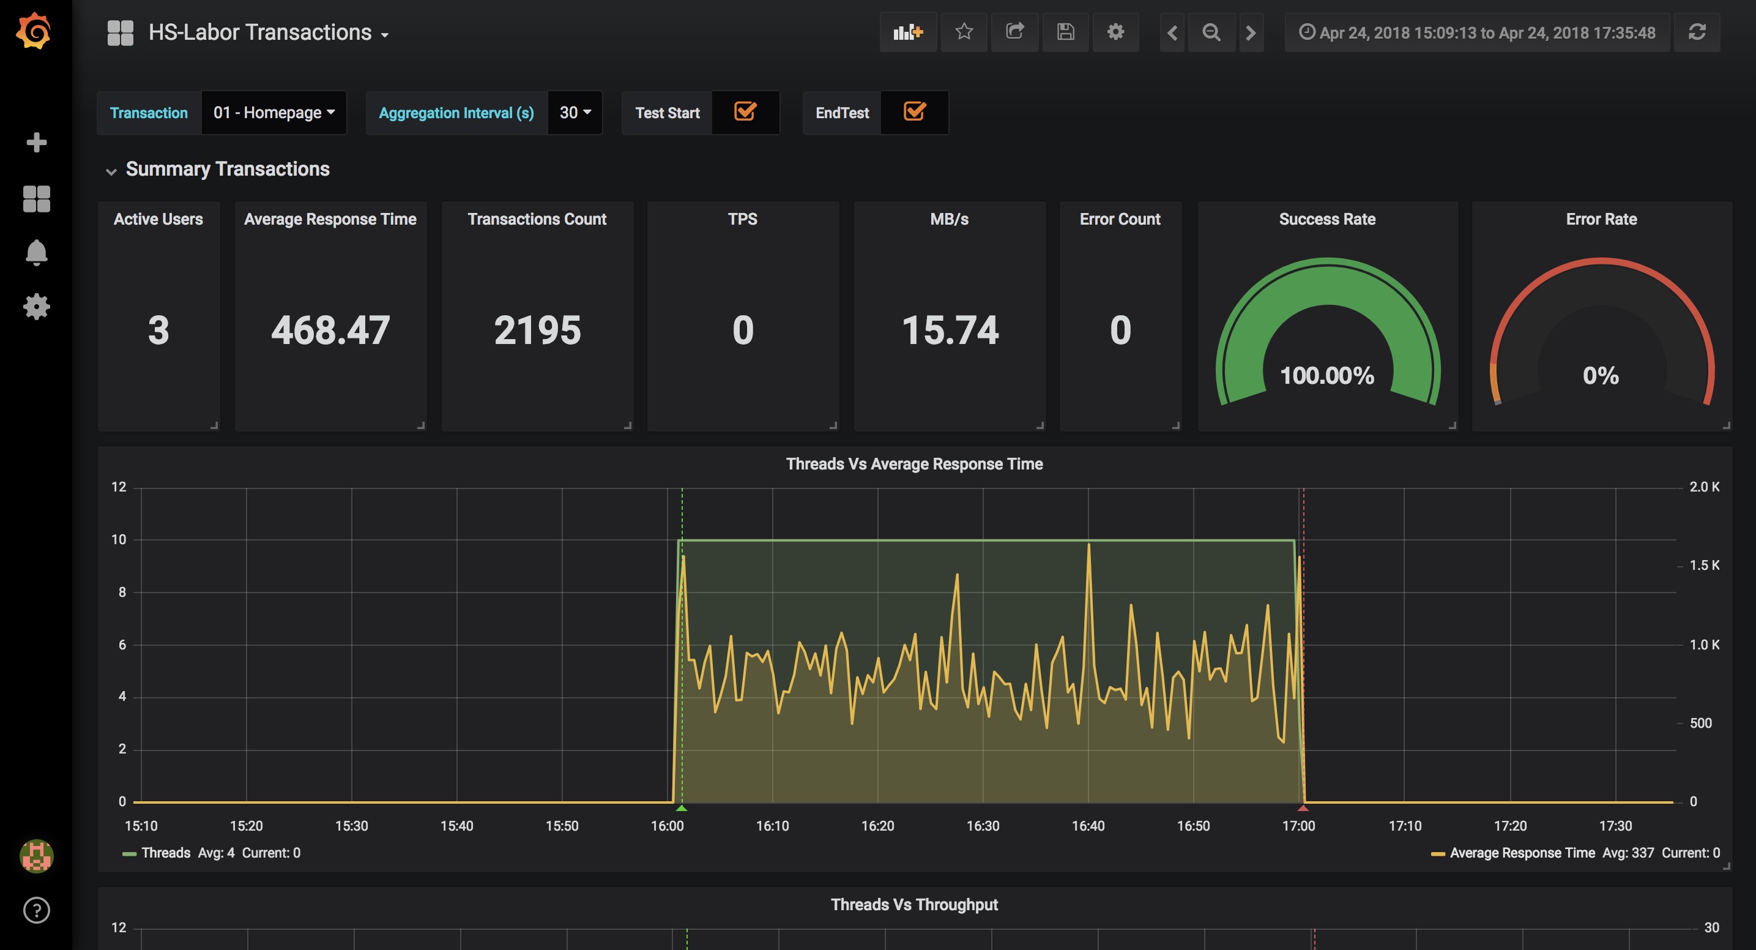Click the Average Response Time legend color

(1438, 853)
